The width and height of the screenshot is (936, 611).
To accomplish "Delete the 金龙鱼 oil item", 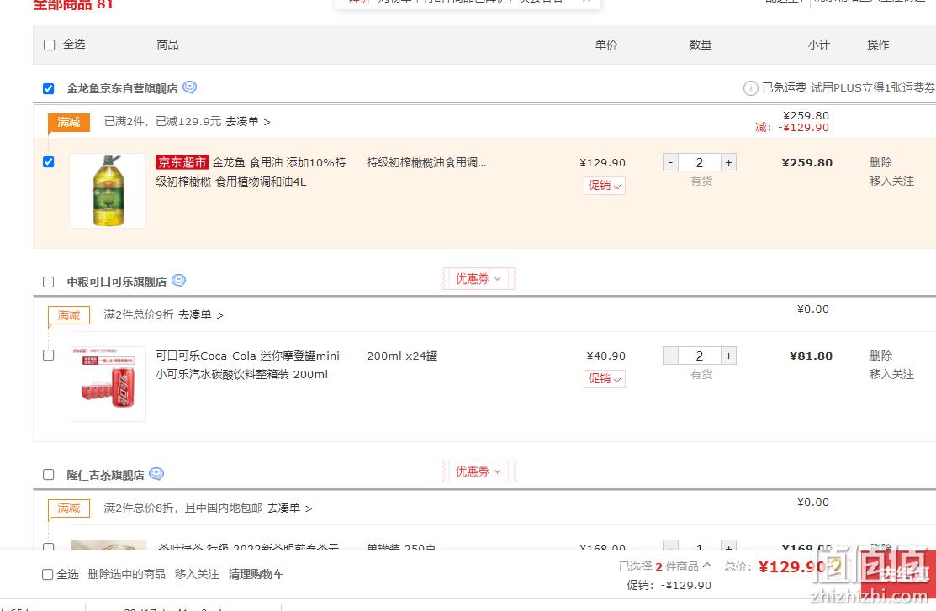I will pos(880,162).
